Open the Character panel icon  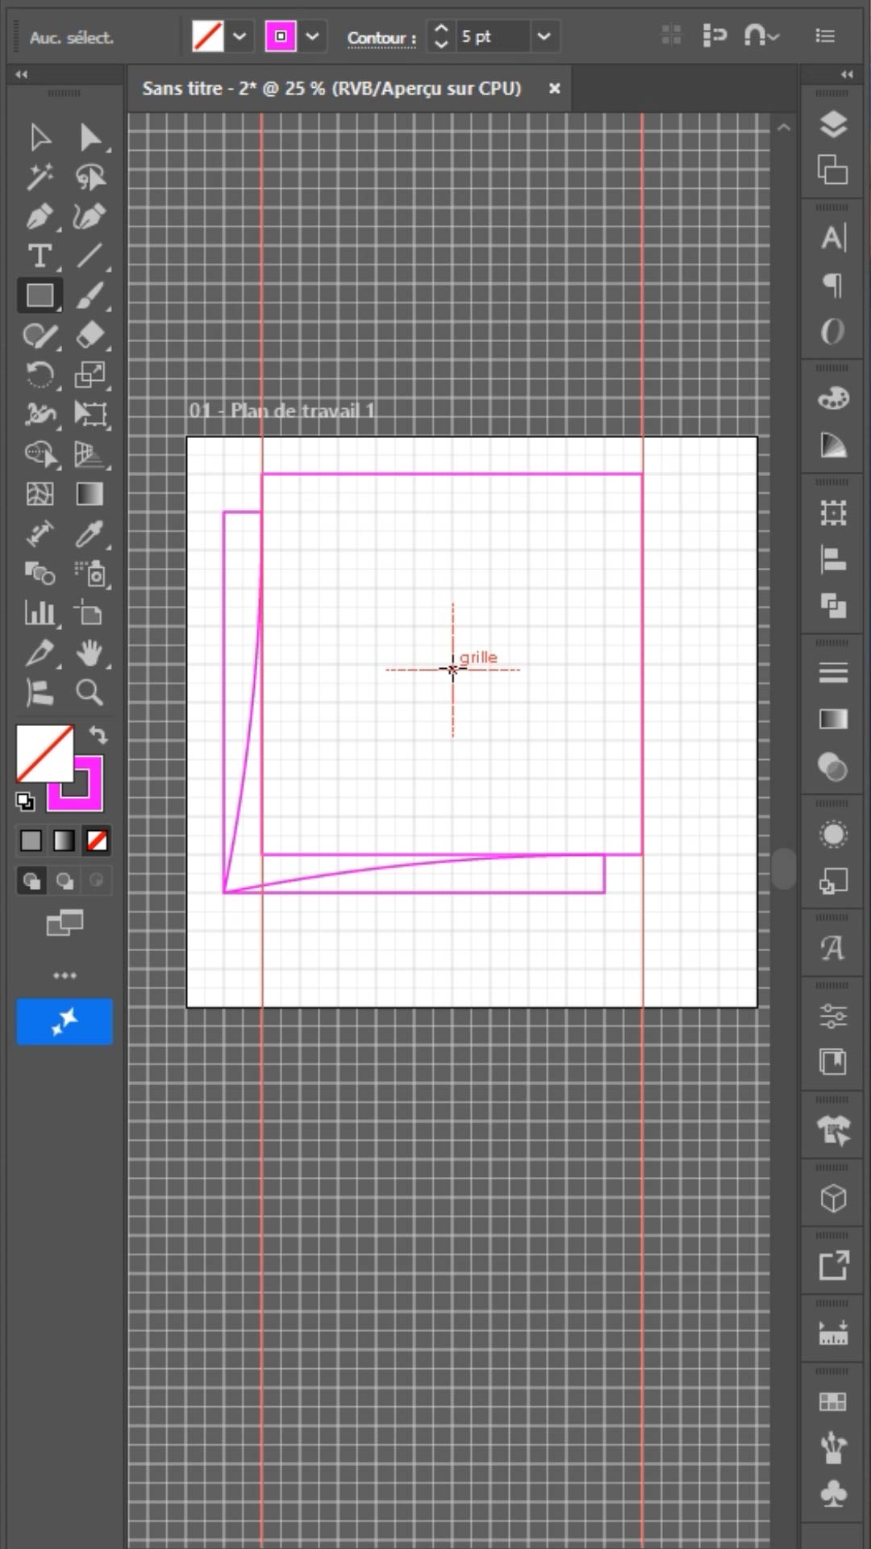tap(833, 237)
